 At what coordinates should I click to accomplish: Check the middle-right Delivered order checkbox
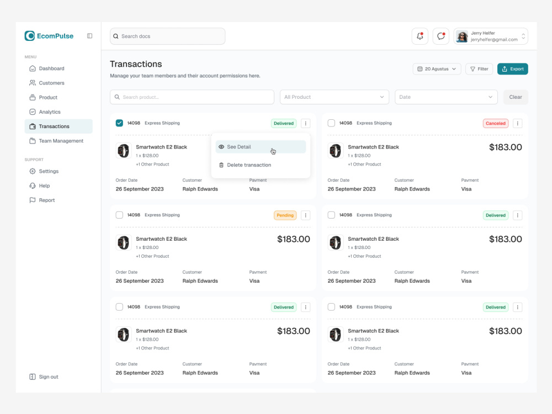tap(331, 215)
